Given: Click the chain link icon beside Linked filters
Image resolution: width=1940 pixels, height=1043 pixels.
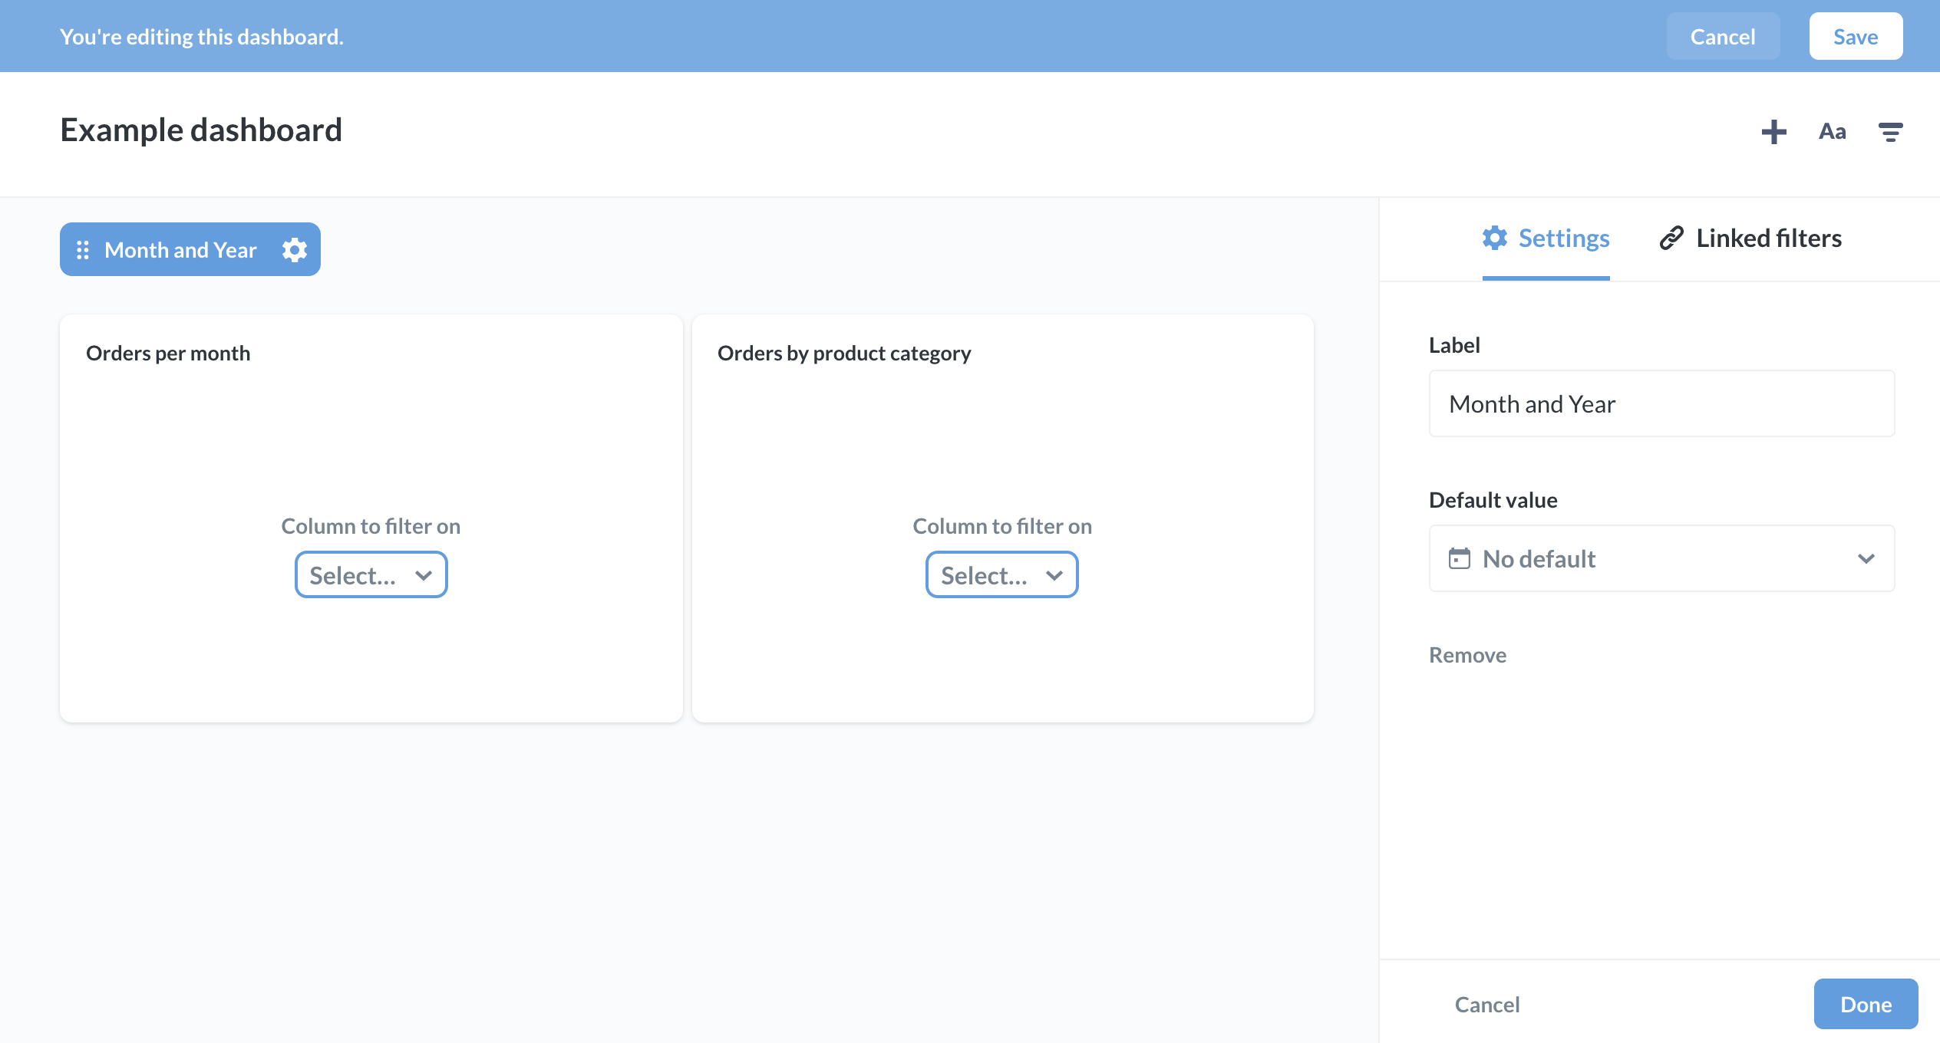Looking at the screenshot, I should pos(1671,239).
